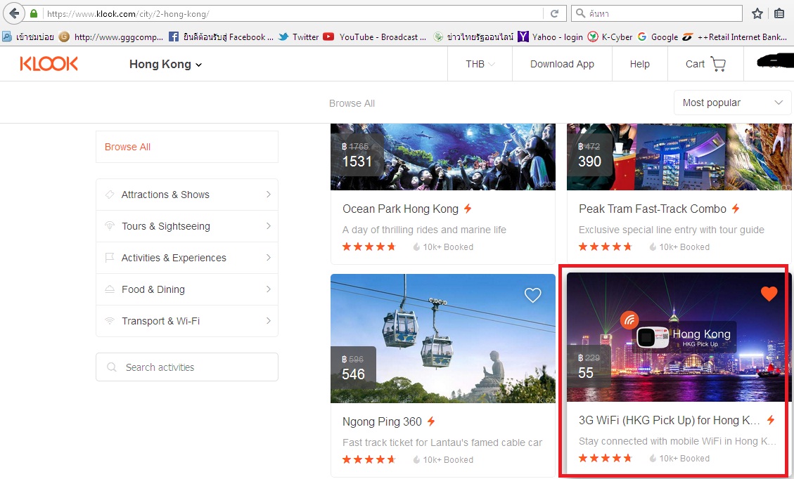Open Attractions & Shows category
This screenshot has width=794, height=479.
pyautogui.click(x=186, y=195)
